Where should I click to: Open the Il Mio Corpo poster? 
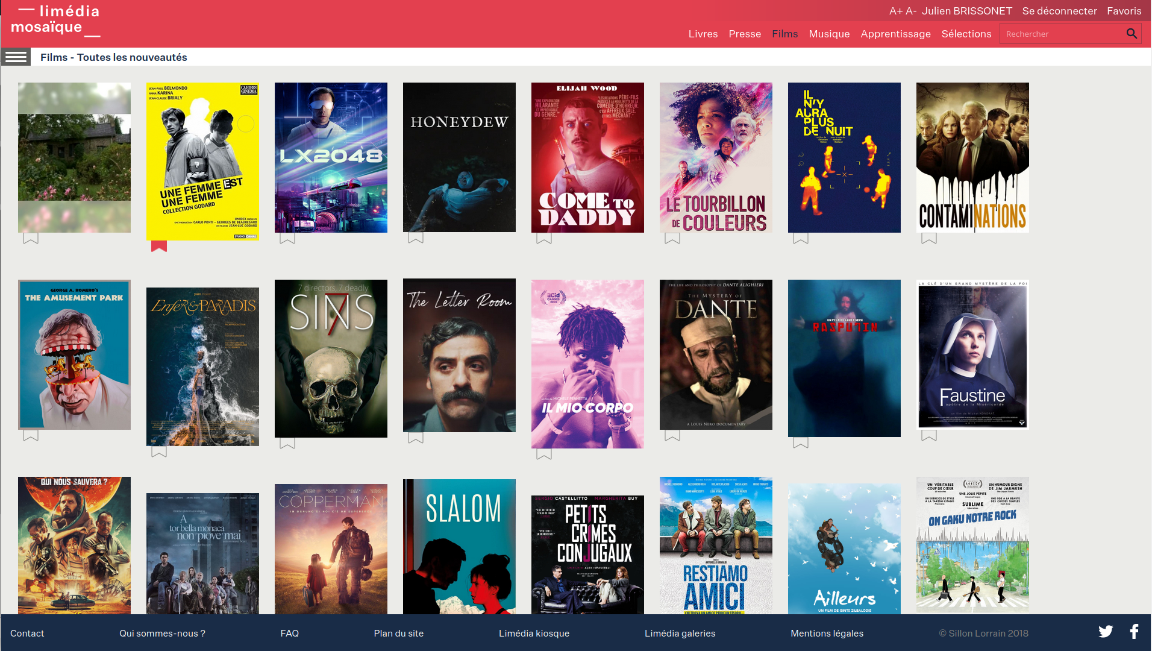point(587,364)
